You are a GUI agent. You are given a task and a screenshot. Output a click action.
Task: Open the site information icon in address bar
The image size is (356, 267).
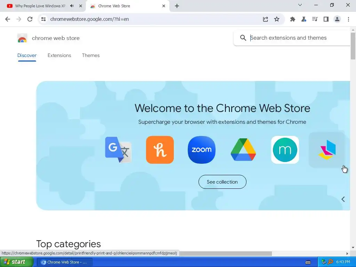[x=43, y=19]
